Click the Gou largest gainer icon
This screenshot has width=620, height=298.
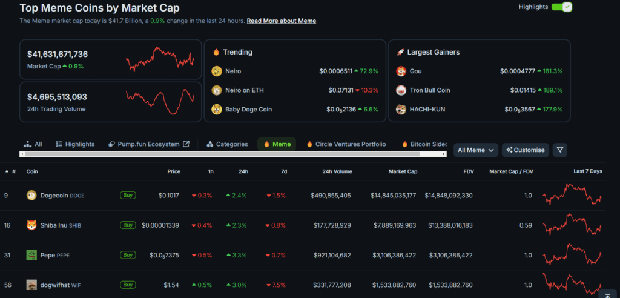point(400,71)
